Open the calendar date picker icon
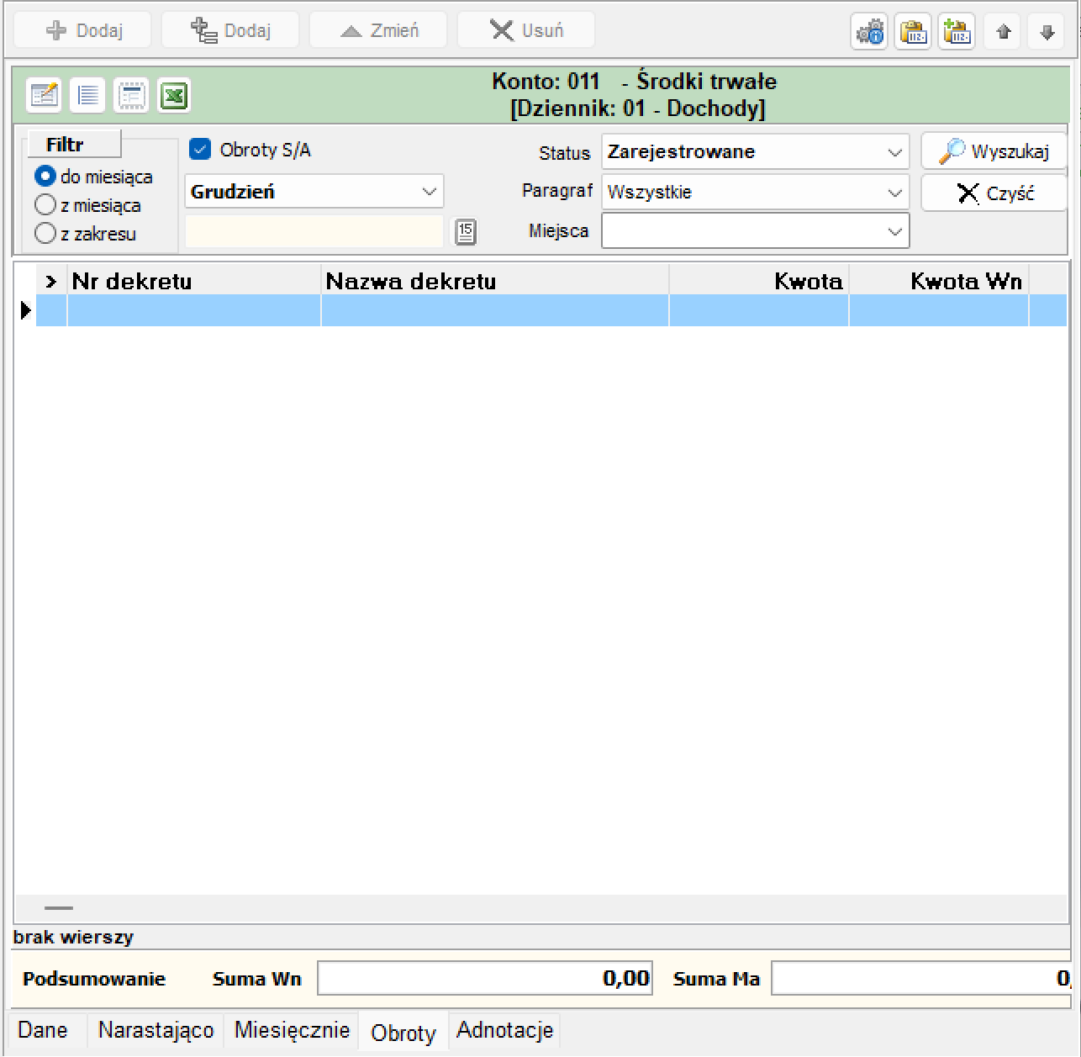Viewport: 1081px width, 1057px height. click(x=465, y=231)
